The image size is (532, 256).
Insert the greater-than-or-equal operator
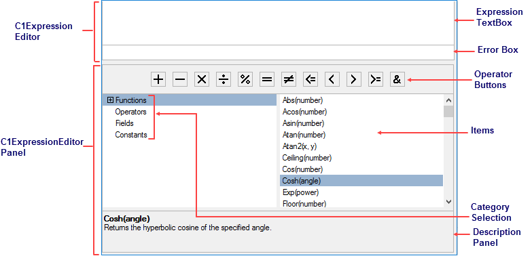(375, 79)
